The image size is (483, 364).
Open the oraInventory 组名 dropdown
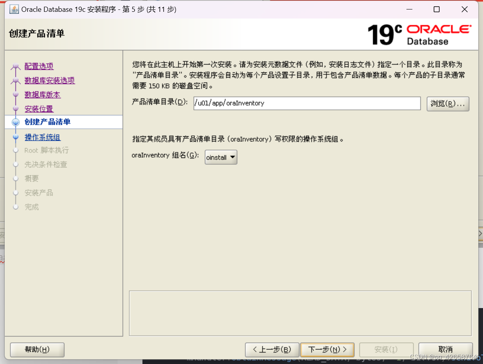click(x=221, y=157)
